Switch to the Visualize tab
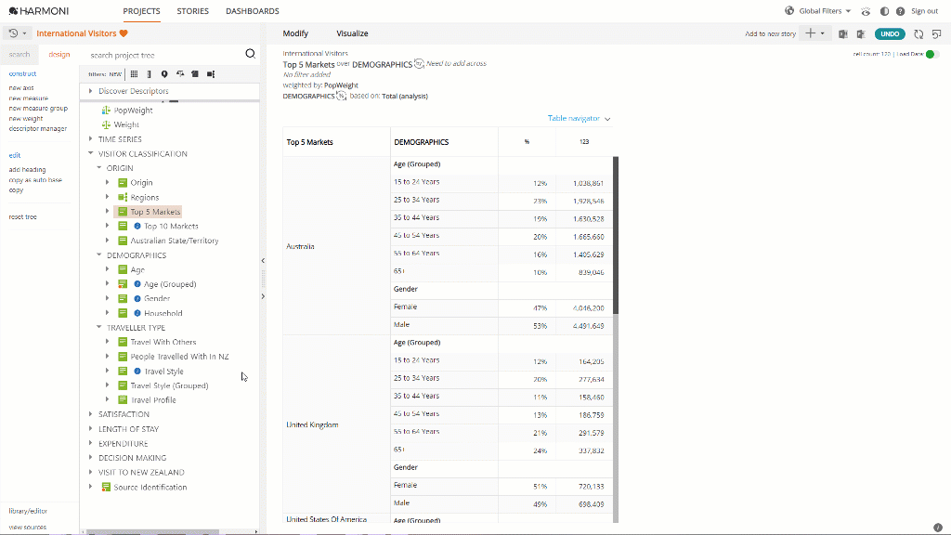 (x=352, y=33)
